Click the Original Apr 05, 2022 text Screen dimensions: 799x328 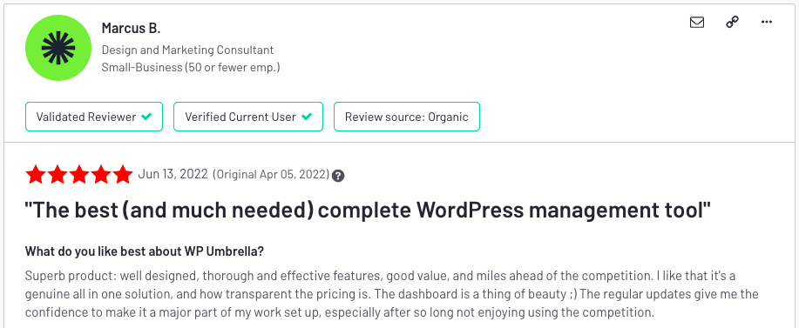coord(271,174)
